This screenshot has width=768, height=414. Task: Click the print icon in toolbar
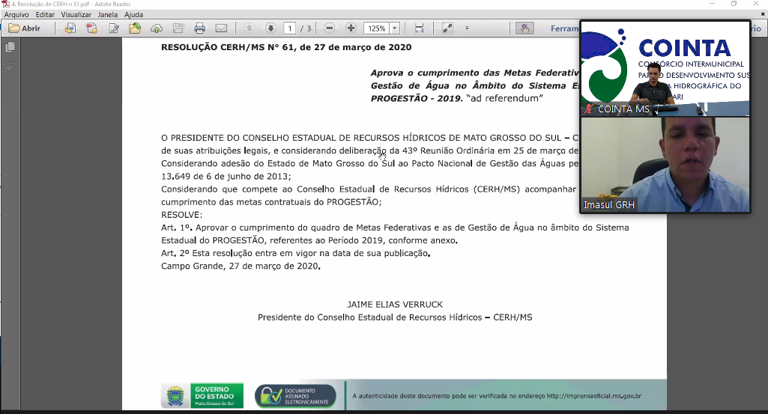coord(199,28)
